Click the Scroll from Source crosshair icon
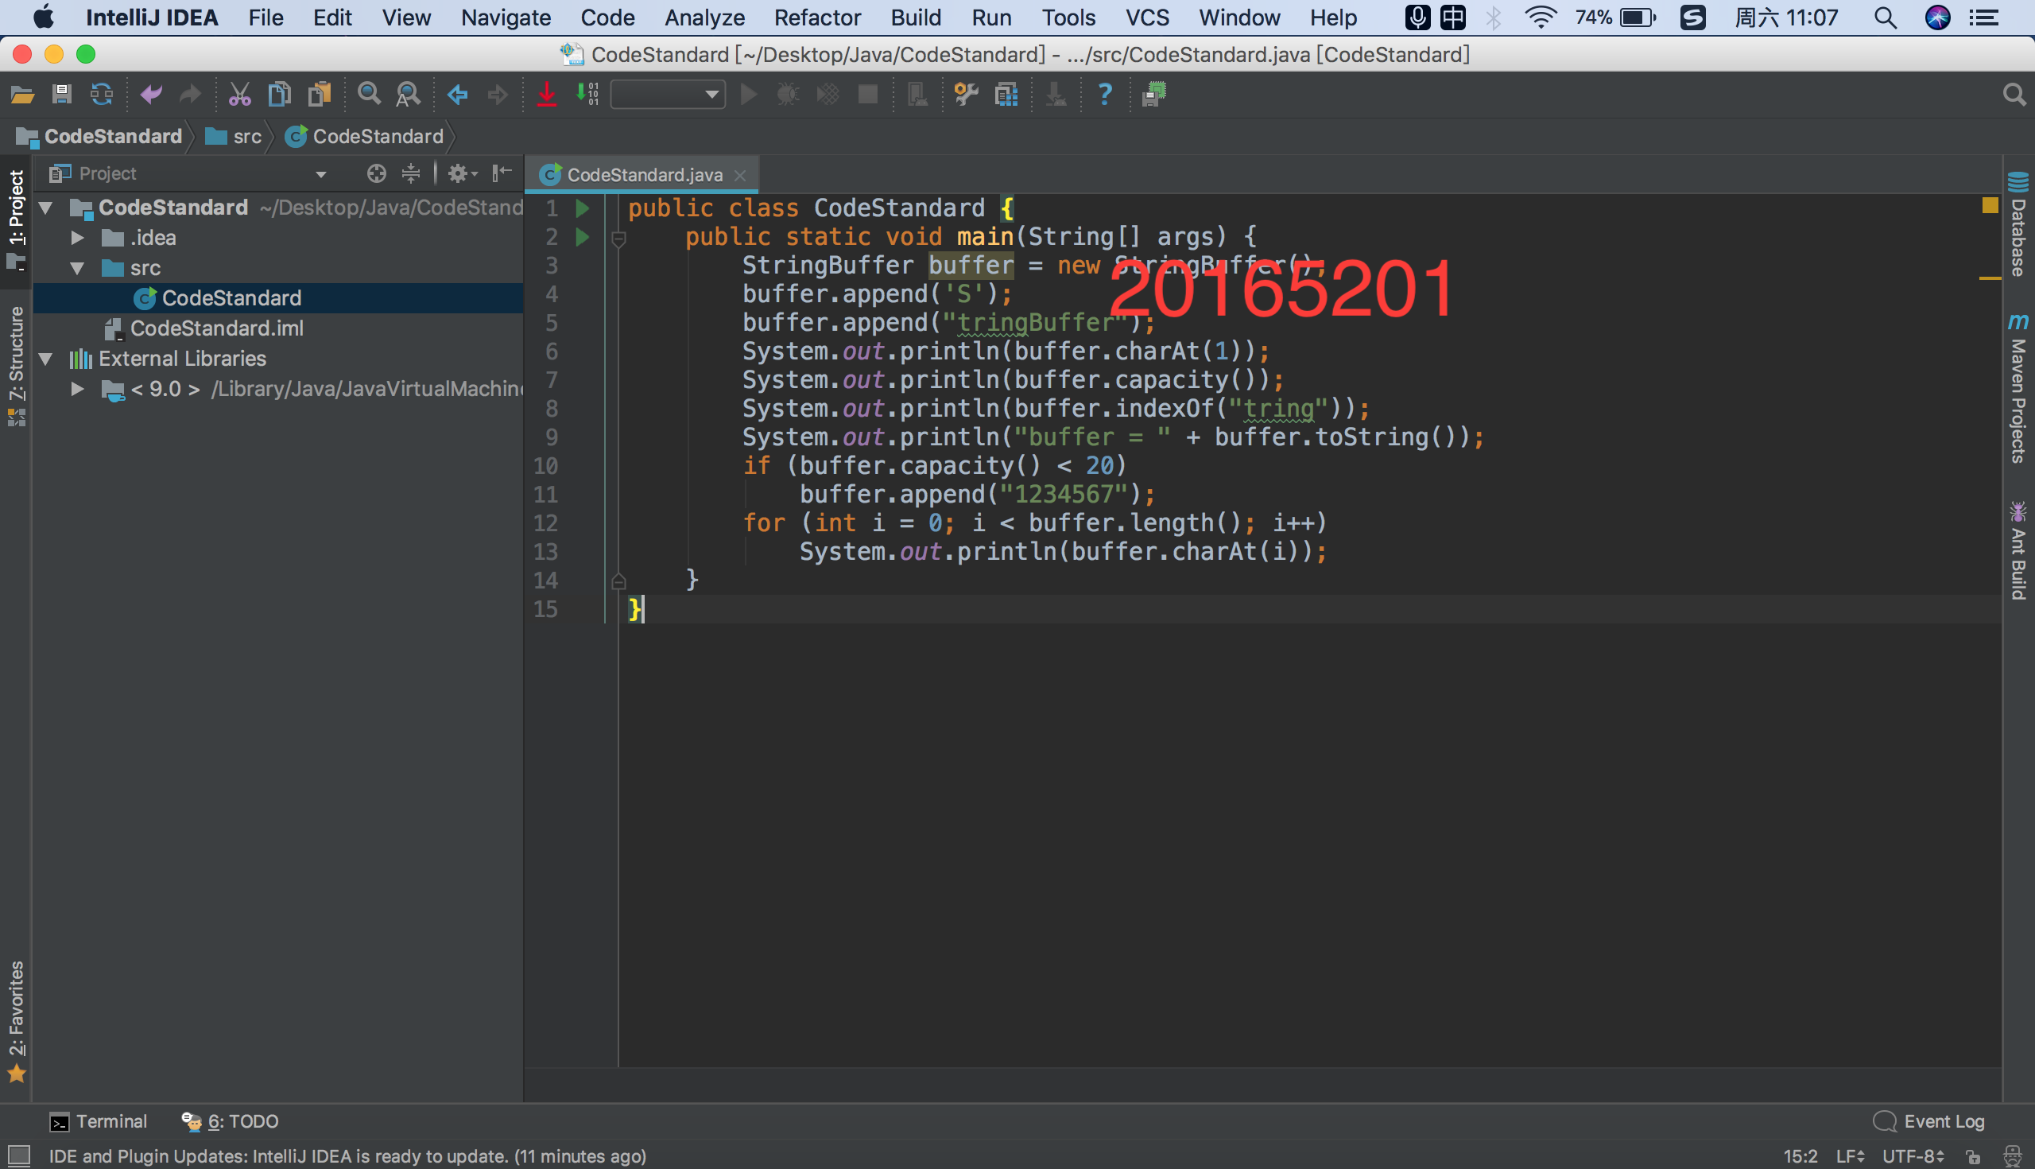Image resolution: width=2035 pixels, height=1169 pixels. click(376, 173)
